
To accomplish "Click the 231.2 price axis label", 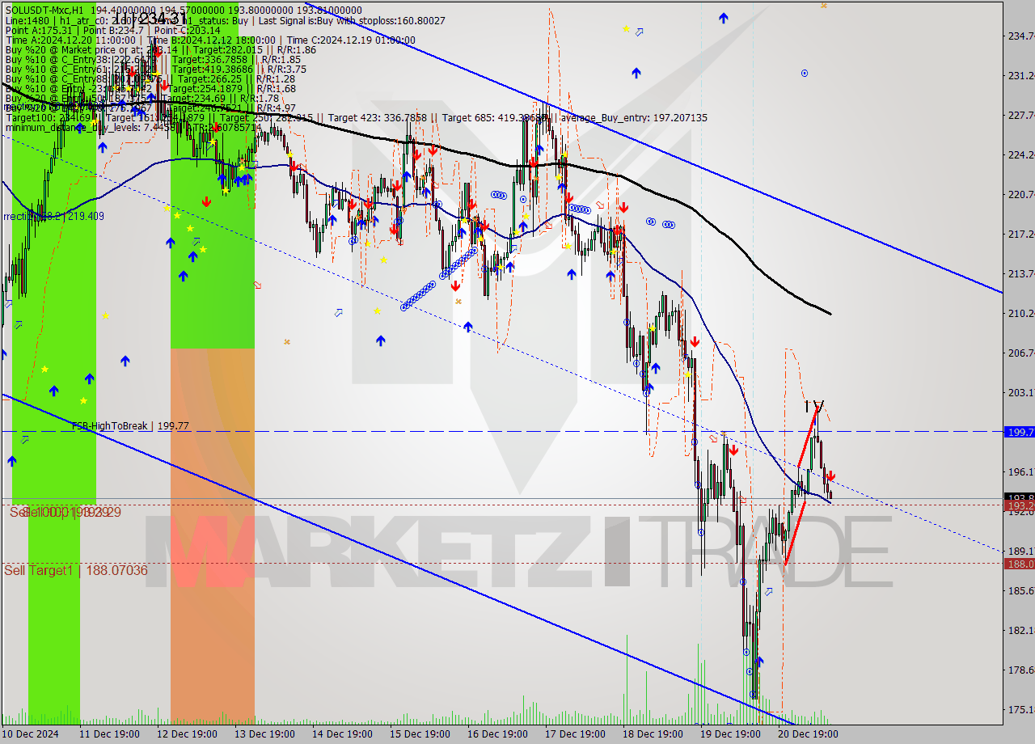I will [x=1021, y=75].
